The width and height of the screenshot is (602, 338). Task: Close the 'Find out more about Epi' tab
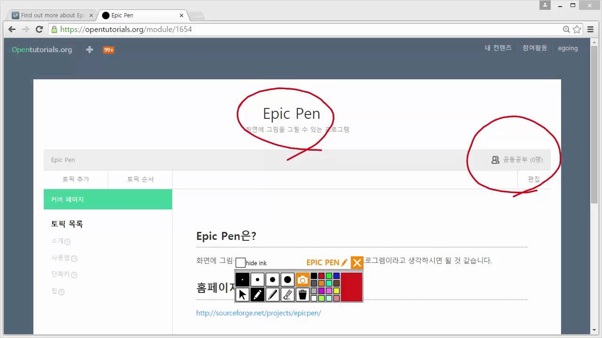(91, 15)
